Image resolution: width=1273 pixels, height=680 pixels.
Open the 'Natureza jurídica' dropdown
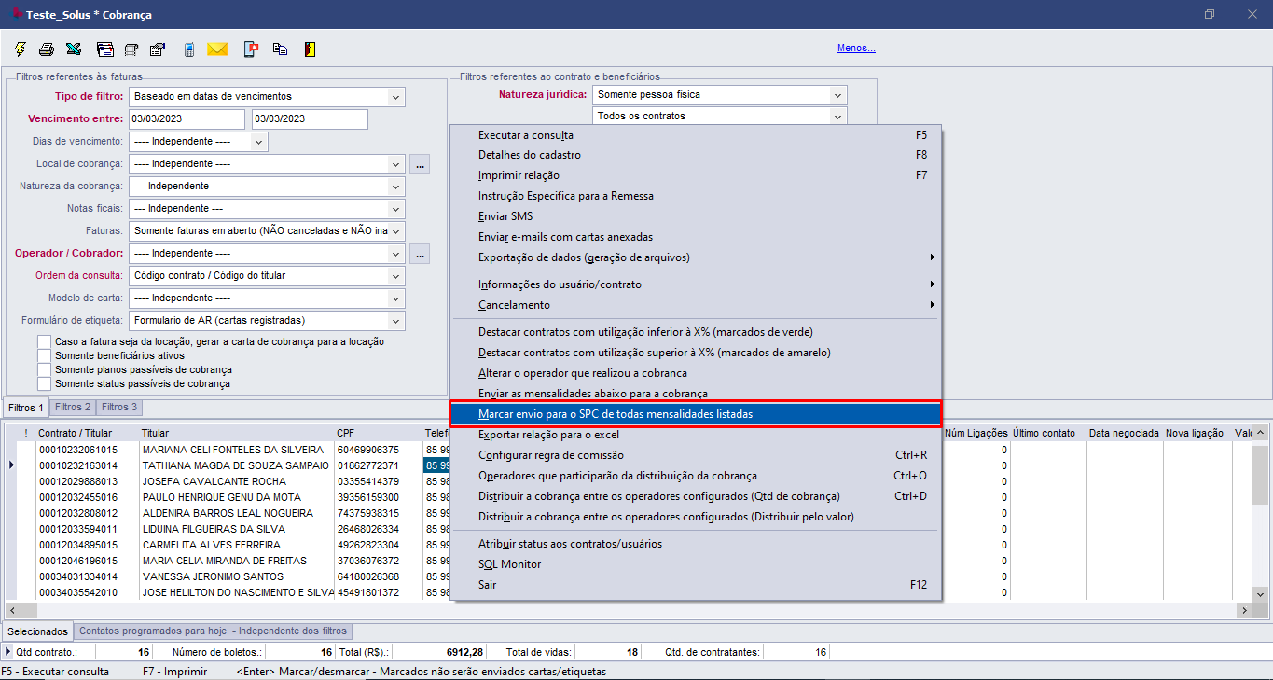click(837, 94)
